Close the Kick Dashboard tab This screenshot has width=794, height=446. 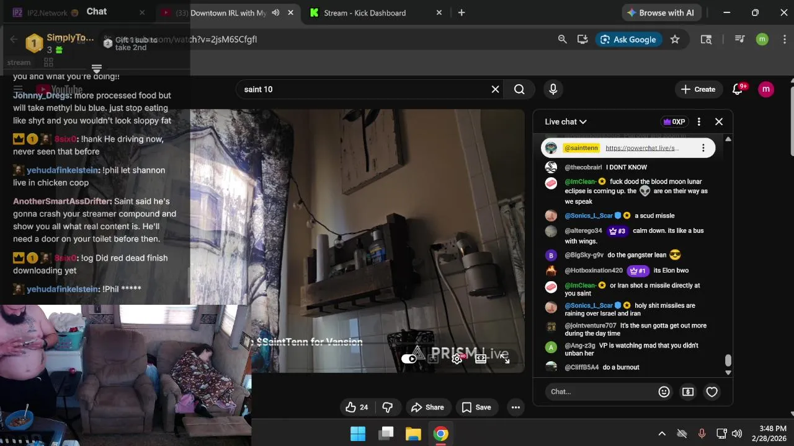(439, 12)
